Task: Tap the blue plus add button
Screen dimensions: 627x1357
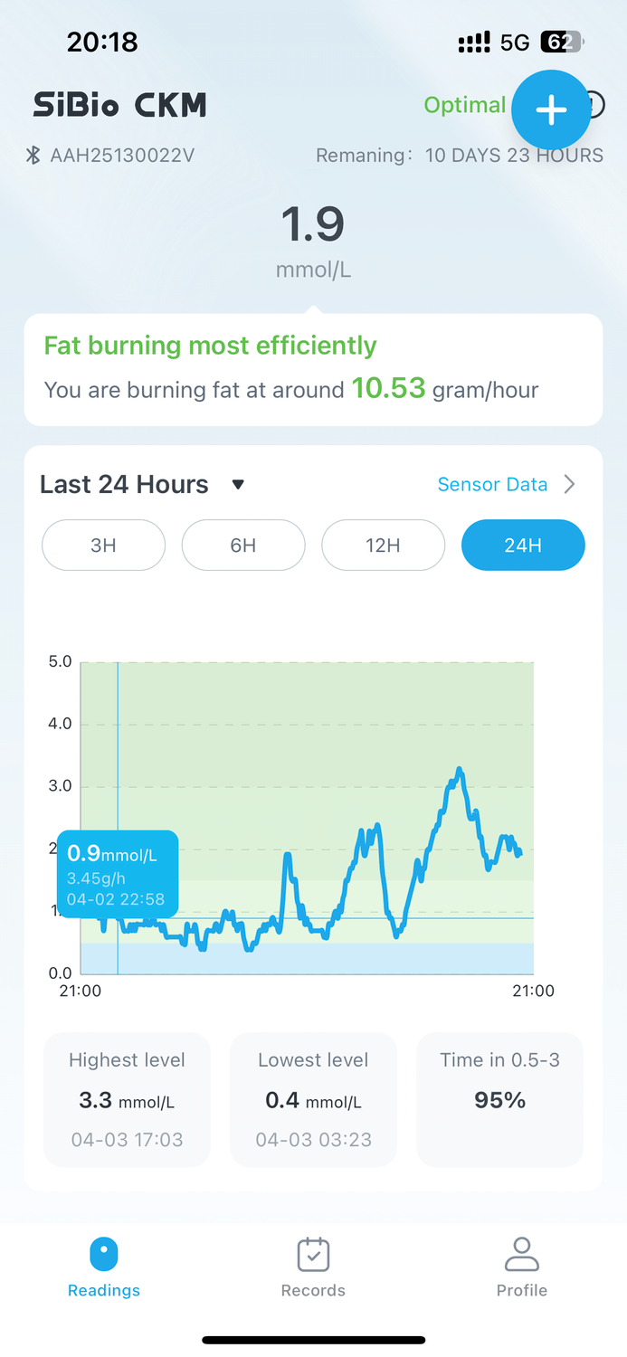Action: 551,109
